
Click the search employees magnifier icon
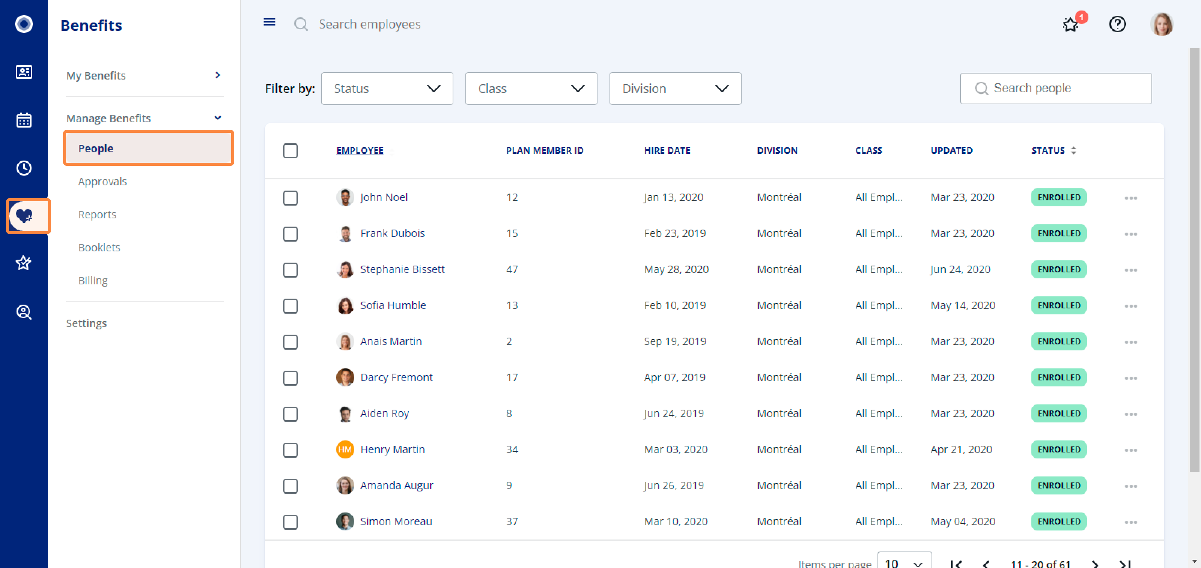tap(301, 24)
